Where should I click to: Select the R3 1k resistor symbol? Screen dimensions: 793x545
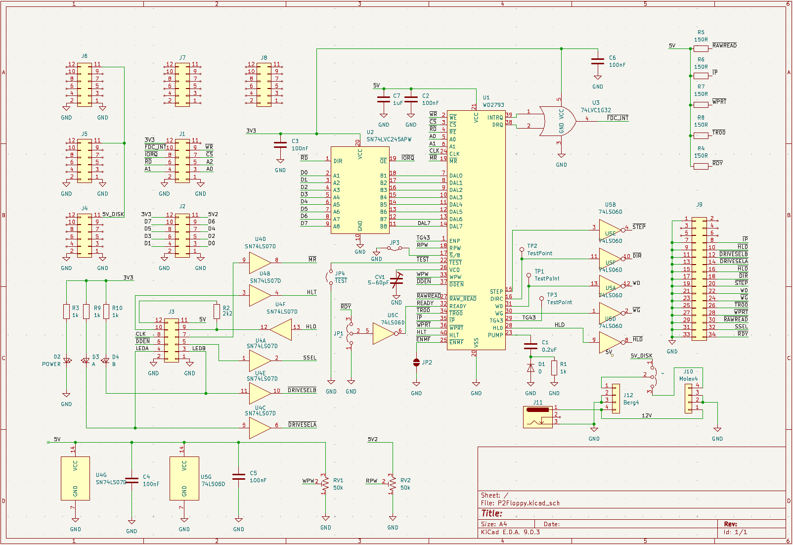pos(67,311)
